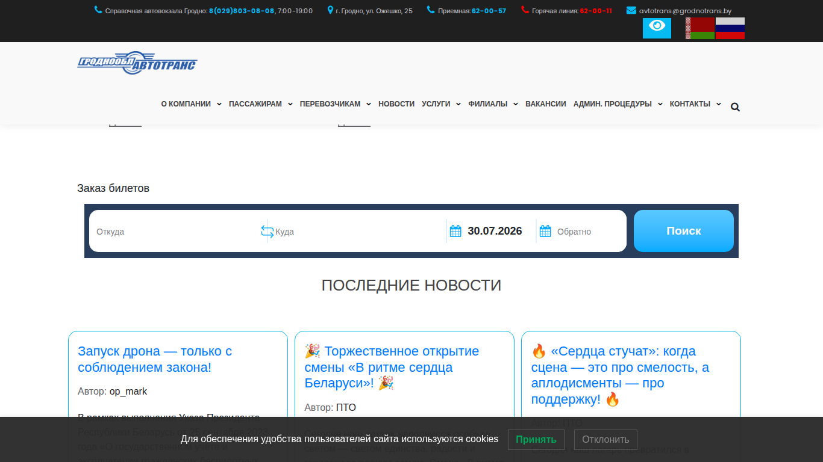
Task: Expand the Контакты menu arrow
Action: [718, 104]
